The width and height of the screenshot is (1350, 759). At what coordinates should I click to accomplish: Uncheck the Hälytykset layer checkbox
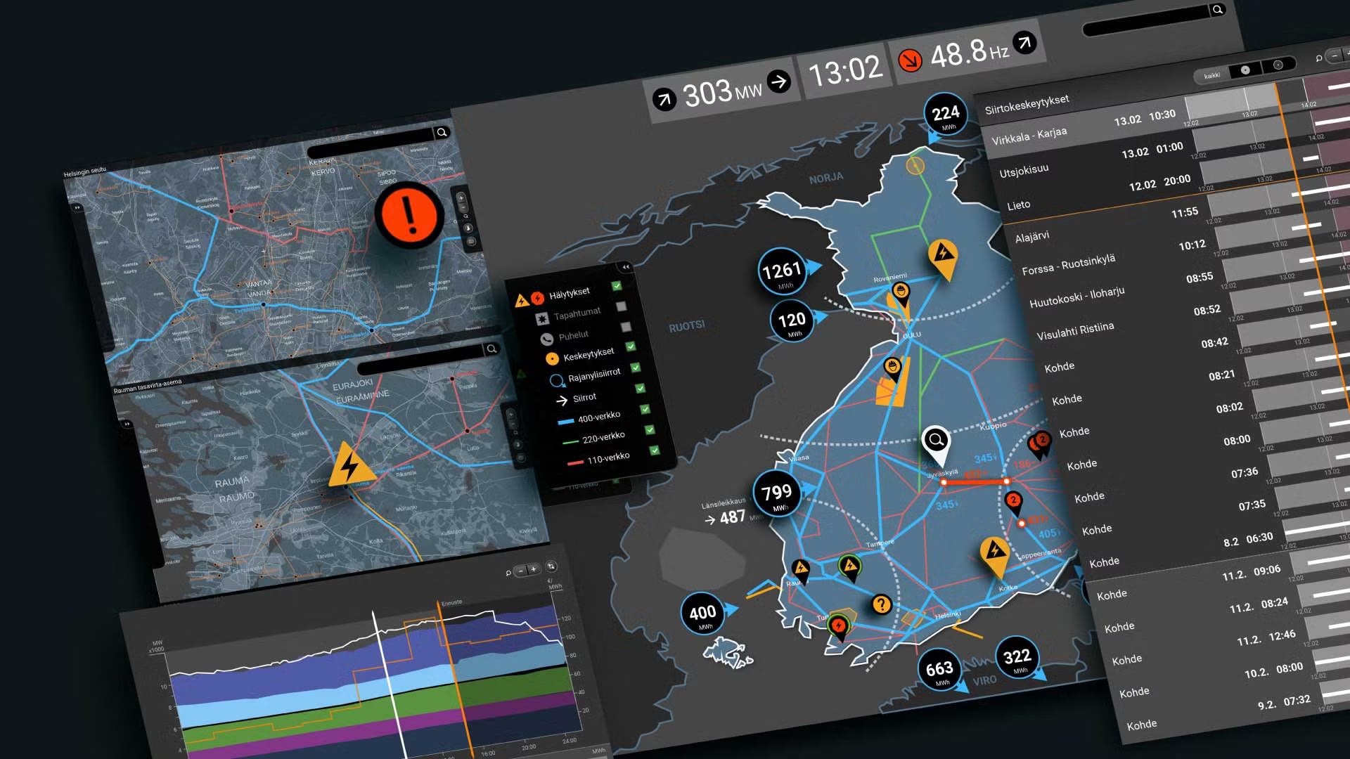[617, 285]
